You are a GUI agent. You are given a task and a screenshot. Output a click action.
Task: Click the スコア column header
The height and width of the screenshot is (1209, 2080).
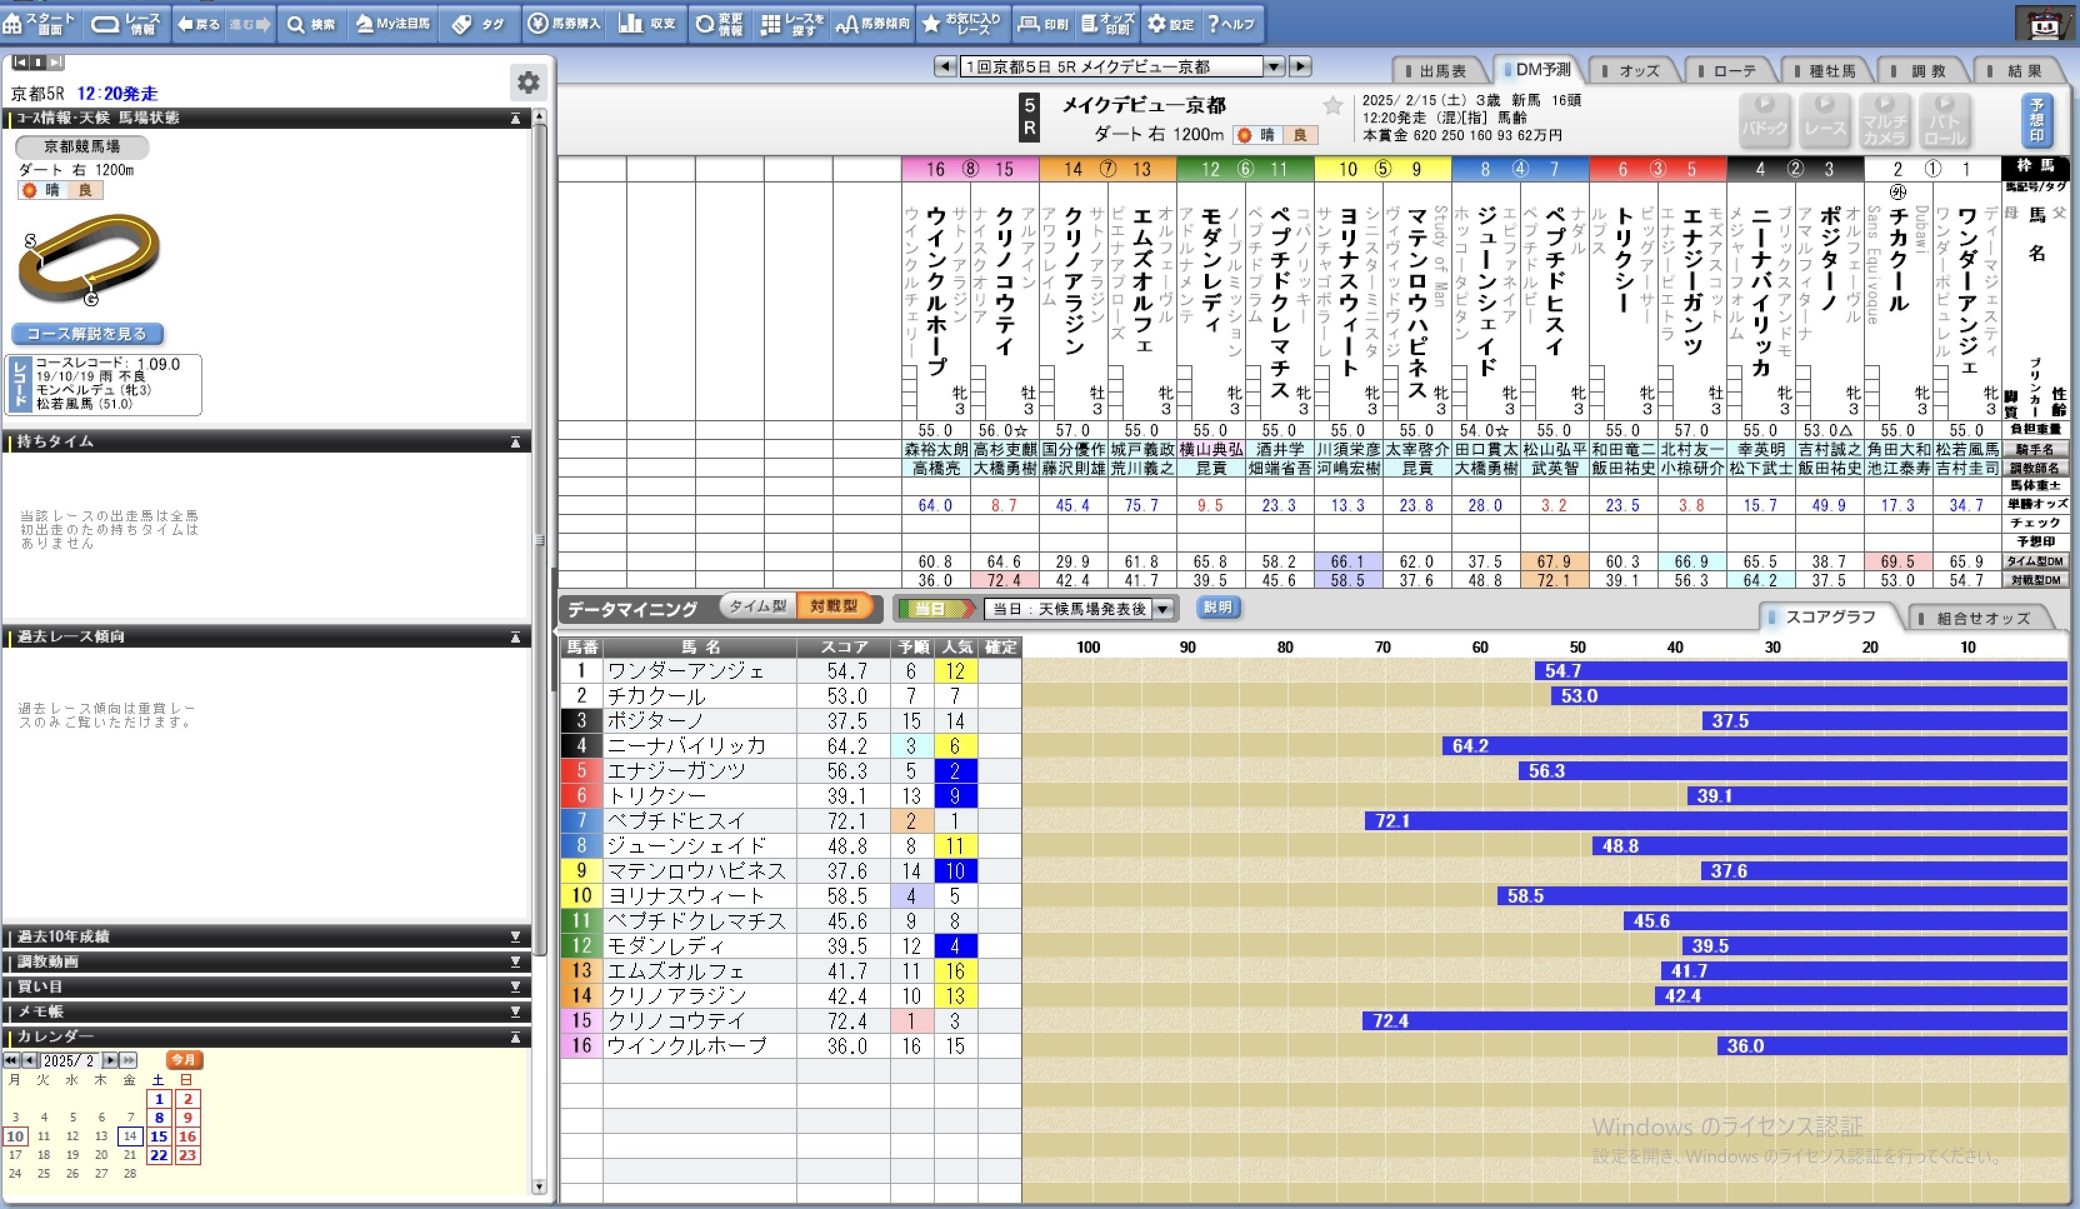pyautogui.click(x=844, y=646)
